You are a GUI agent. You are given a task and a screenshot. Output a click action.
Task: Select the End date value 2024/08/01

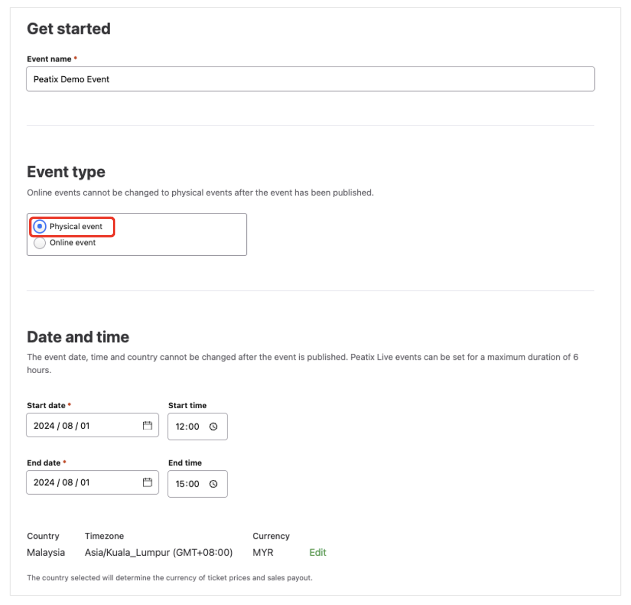pyautogui.click(x=61, y=482)
